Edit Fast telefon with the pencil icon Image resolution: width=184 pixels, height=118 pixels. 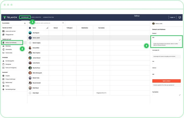[180, 95]
